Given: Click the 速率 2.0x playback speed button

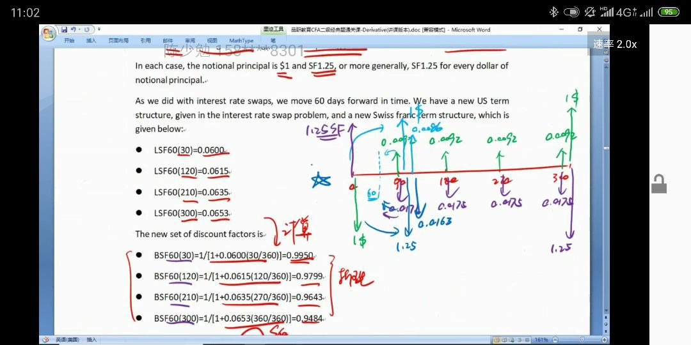Looking at the screenshot, I should tap(614, 44).
